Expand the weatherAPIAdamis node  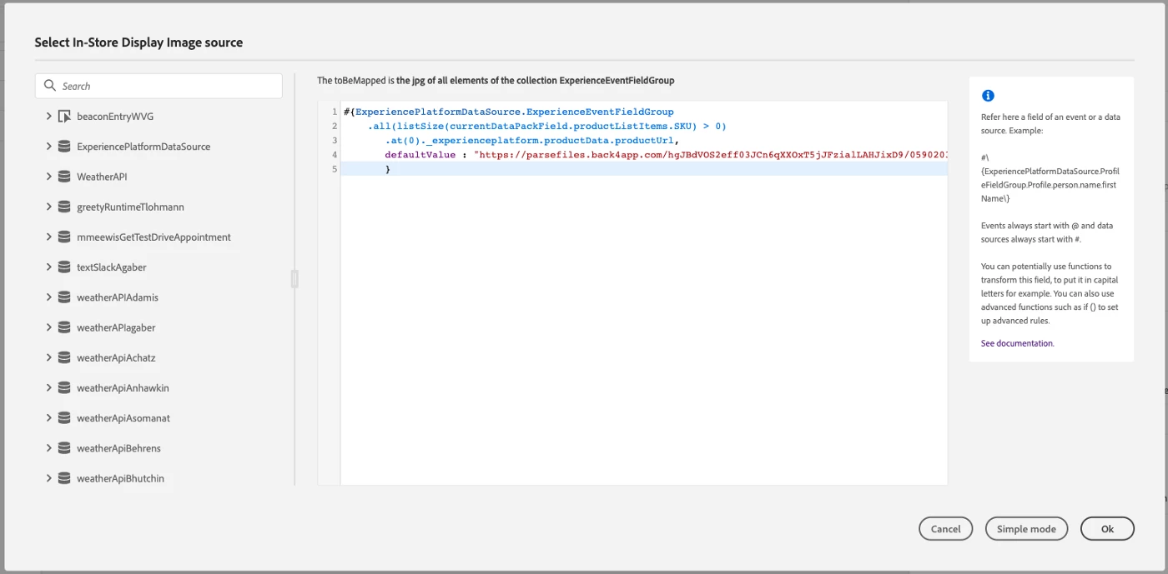49,297
